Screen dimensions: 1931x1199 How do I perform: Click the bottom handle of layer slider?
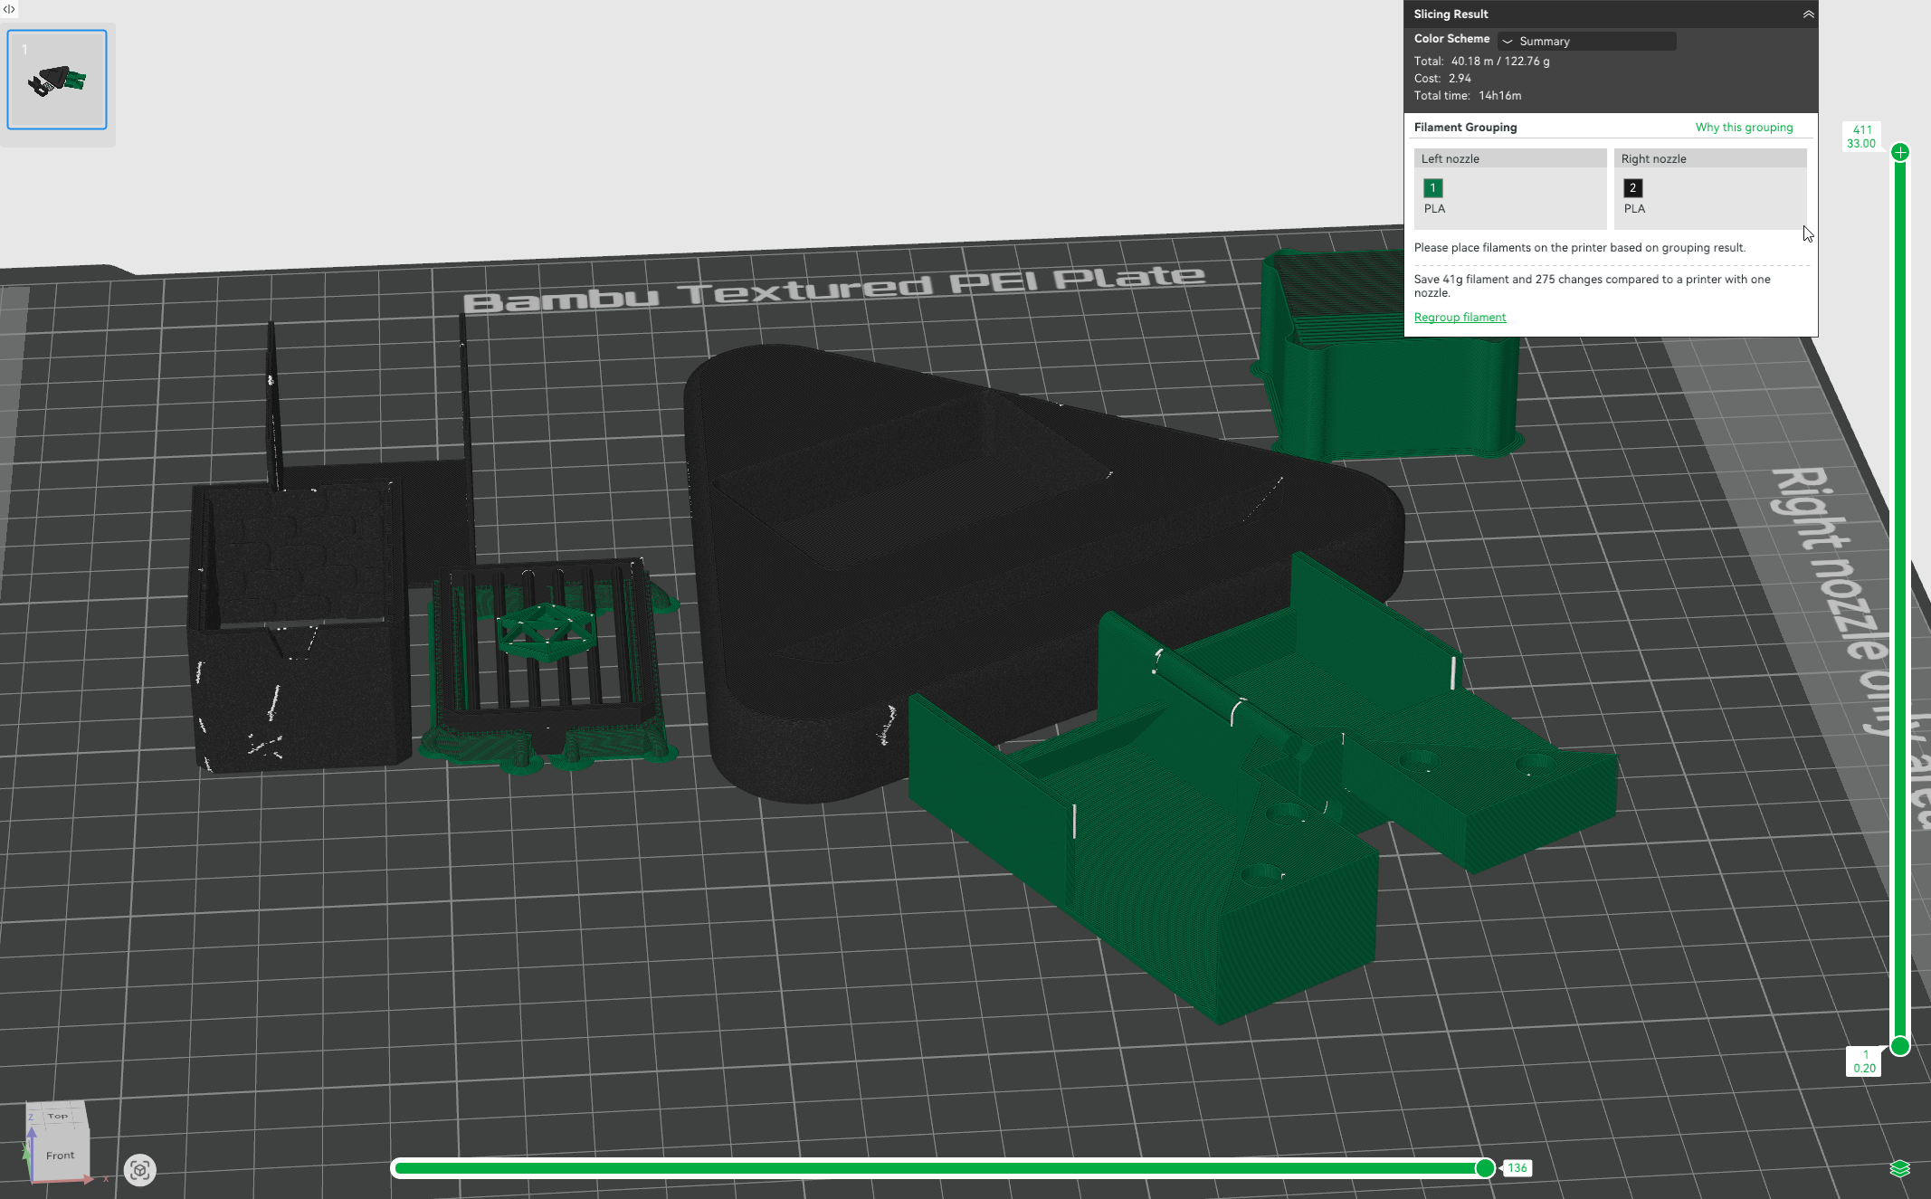point(1899,1046)
